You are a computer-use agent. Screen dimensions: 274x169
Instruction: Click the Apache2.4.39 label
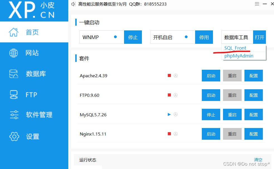93,76
